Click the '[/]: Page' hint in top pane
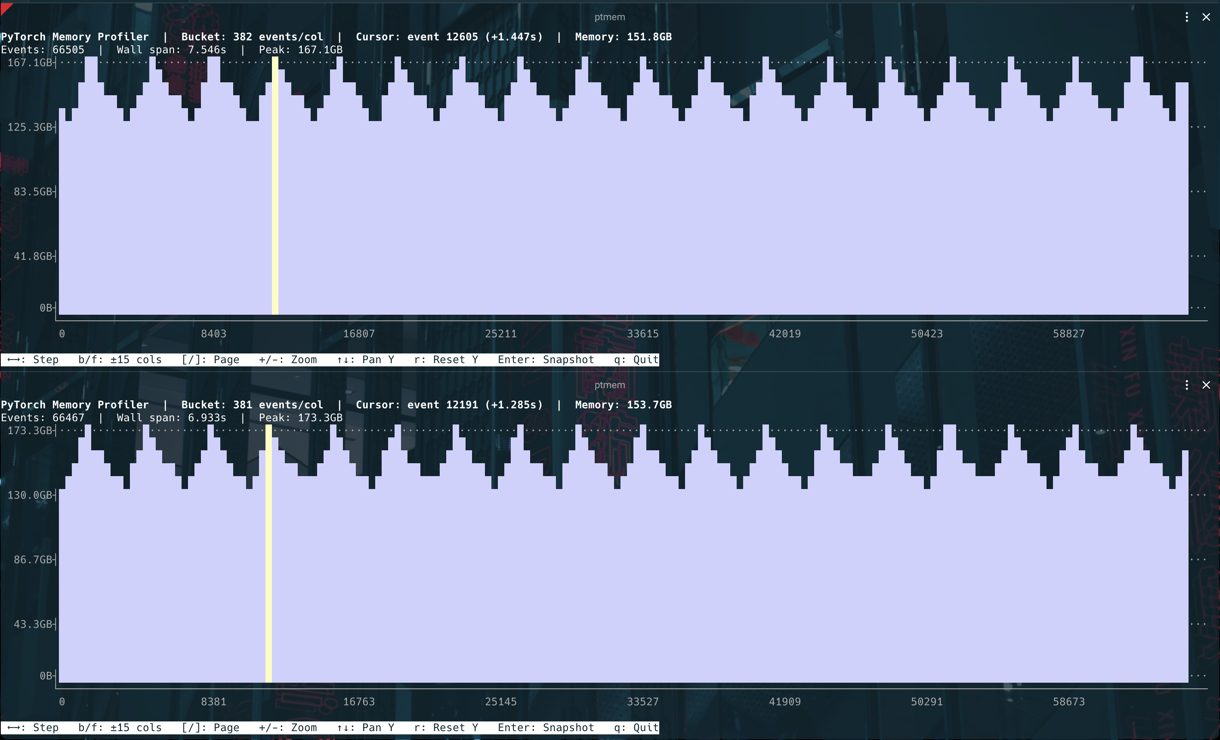Image resolution: width=1220 pixels, height=740 pixels. tap(211, 360)
